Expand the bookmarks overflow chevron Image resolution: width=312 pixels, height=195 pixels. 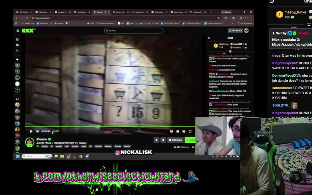(x=232, y=23)
